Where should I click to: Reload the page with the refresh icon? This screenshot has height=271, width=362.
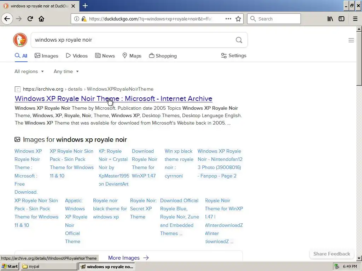(x=30, y=19)
